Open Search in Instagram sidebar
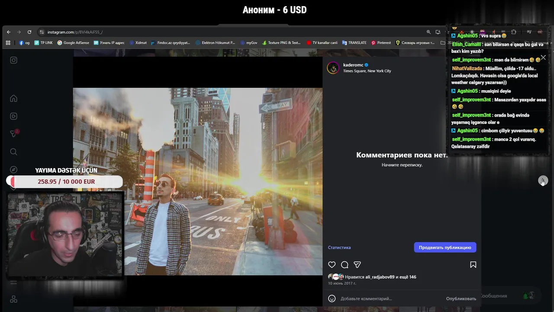 (x=13, y=152)
